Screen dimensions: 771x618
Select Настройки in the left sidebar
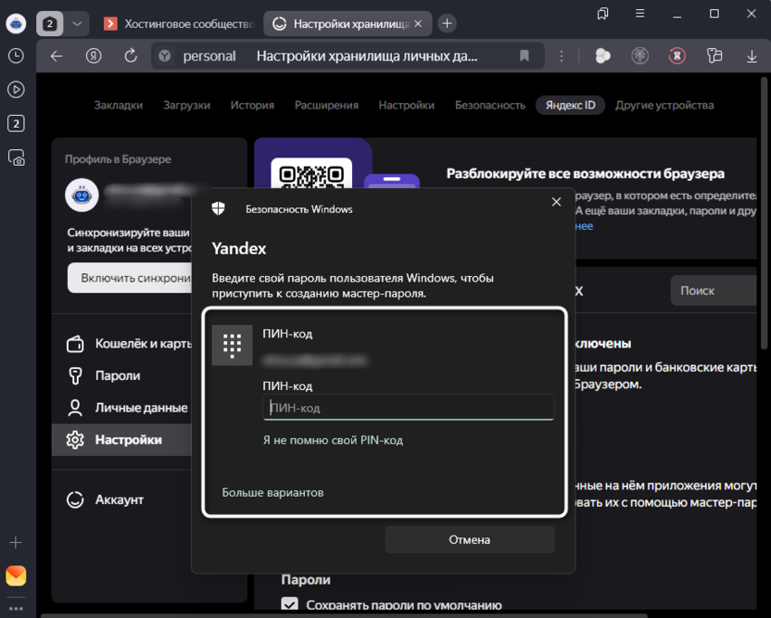pyautogui.click(x=122, y=439)
